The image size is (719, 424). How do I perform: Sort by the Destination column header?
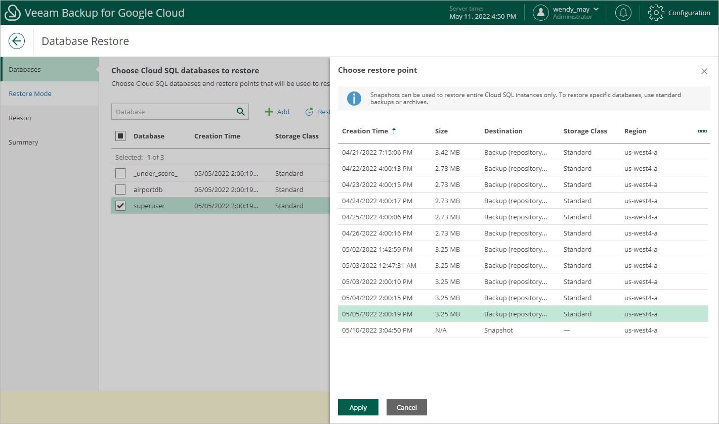pyautogui.click(x=503, y=131)
